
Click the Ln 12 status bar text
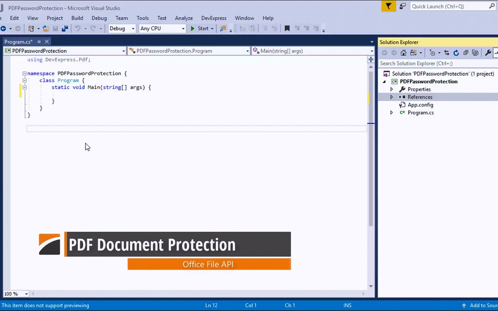[211, 306]
